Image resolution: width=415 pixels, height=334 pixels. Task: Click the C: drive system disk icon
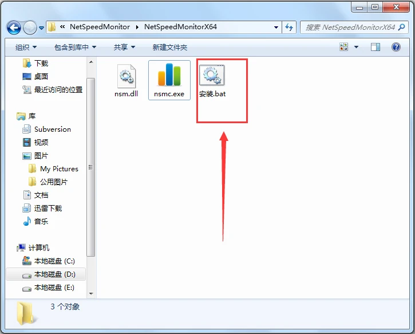click(x=27, y=261)
